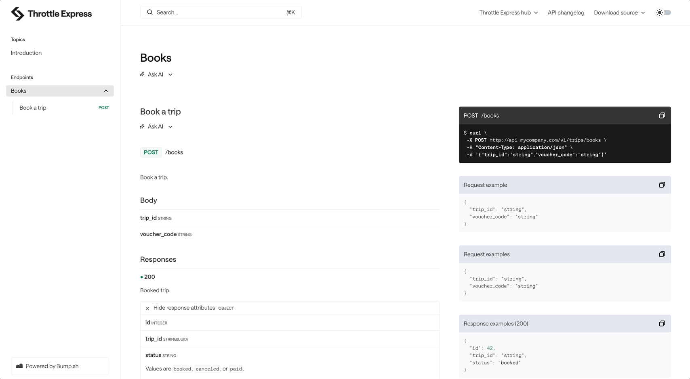Viewport: 690px width, 379px height.
Task: Collapse the Books endpoints section
Action: (x=106, y=91)
